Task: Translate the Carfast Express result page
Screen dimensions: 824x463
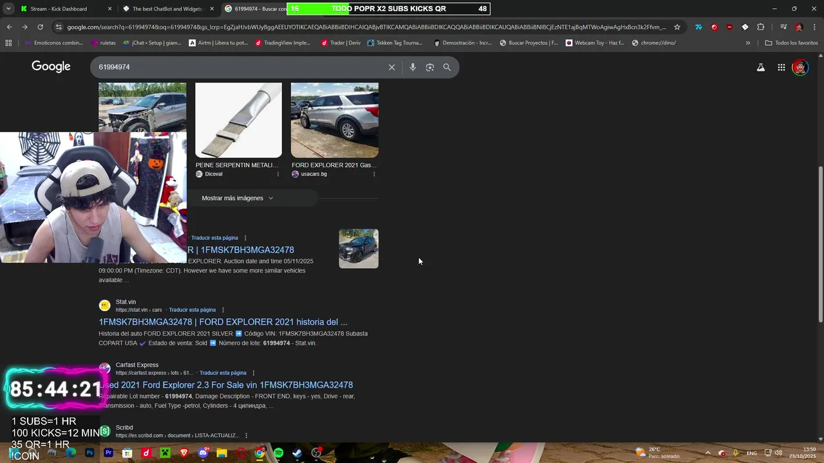Action: pyautogui.click(x=223, y=373)
